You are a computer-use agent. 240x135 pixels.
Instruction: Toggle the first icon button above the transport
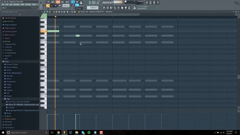48,2
